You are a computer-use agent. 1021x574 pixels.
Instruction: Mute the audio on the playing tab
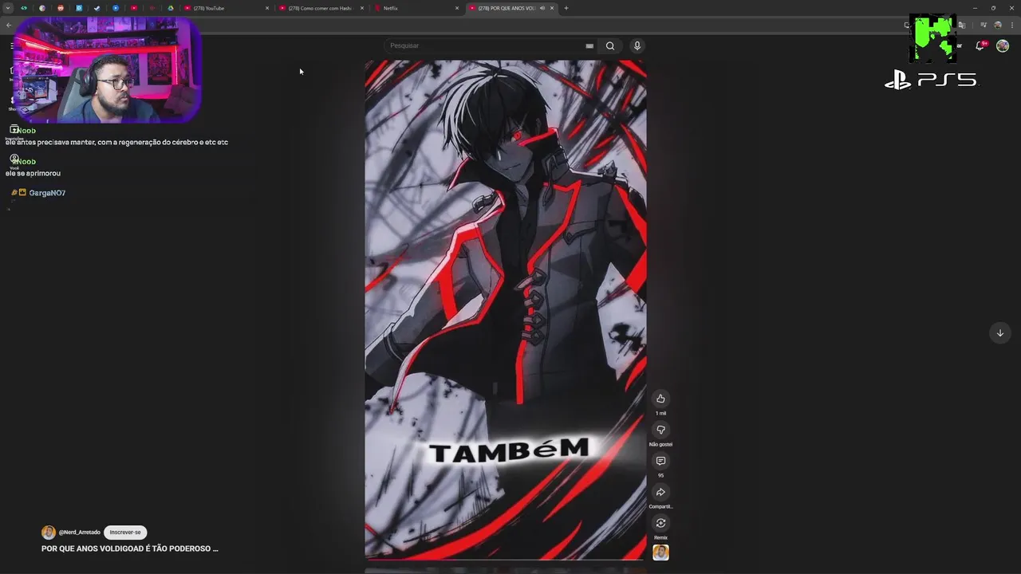[542, 8]
